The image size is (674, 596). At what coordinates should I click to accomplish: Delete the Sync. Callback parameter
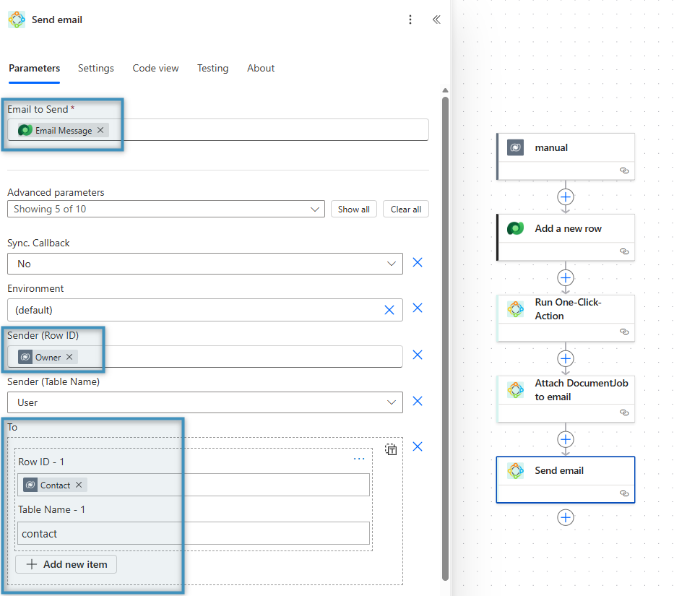pos(417,263)
